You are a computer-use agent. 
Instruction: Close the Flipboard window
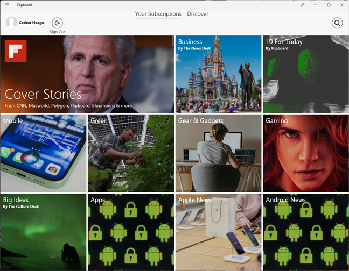342,5
